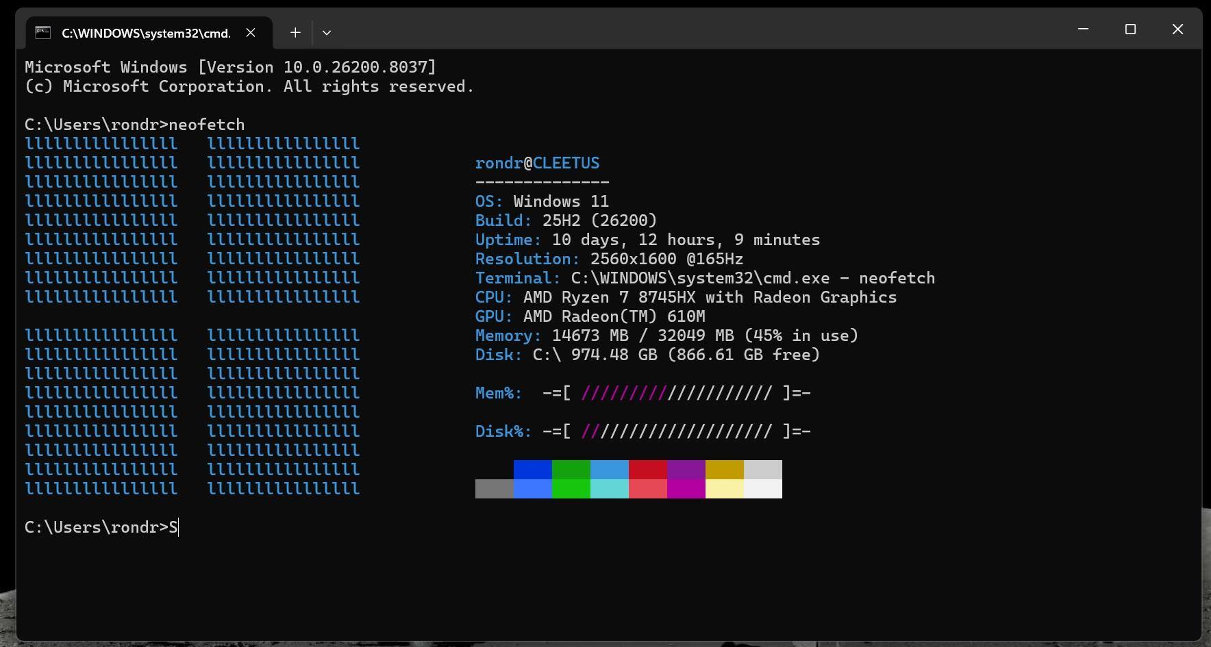Select the C:\WINDOWS\system32\cmd. tab
The image size is (1211, 647).
coord(146,33)
